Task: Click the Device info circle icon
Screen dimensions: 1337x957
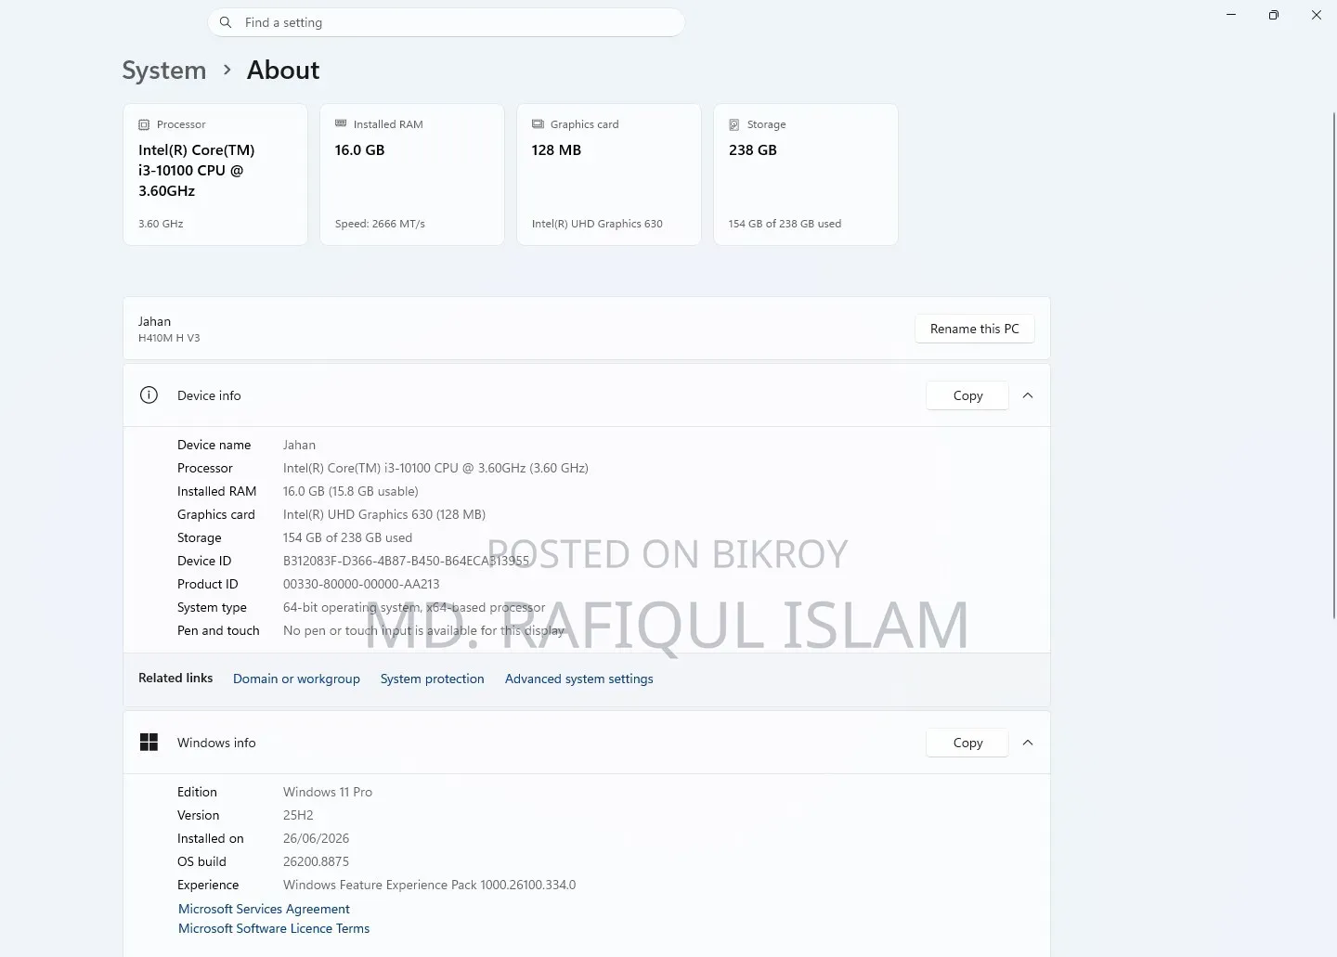Action: 149,395
